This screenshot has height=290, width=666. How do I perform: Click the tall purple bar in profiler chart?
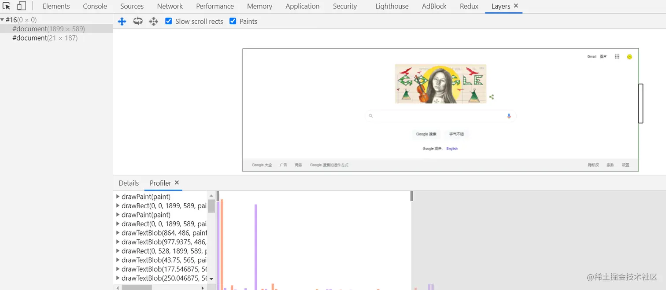pos(256,247)
